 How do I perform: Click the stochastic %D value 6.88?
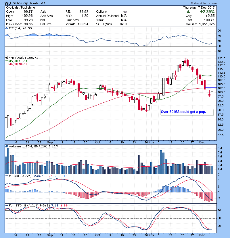64,206
